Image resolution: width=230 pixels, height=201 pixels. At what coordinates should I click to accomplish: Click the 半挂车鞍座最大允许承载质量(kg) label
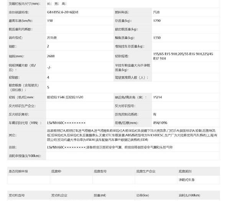point(133,67)
